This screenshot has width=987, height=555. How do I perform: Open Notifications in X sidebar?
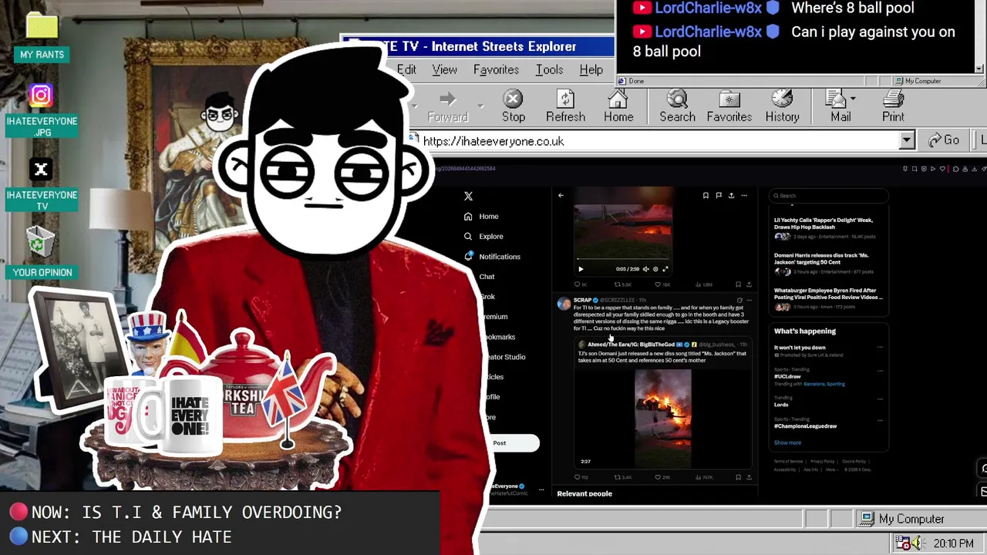click(493, 257)
